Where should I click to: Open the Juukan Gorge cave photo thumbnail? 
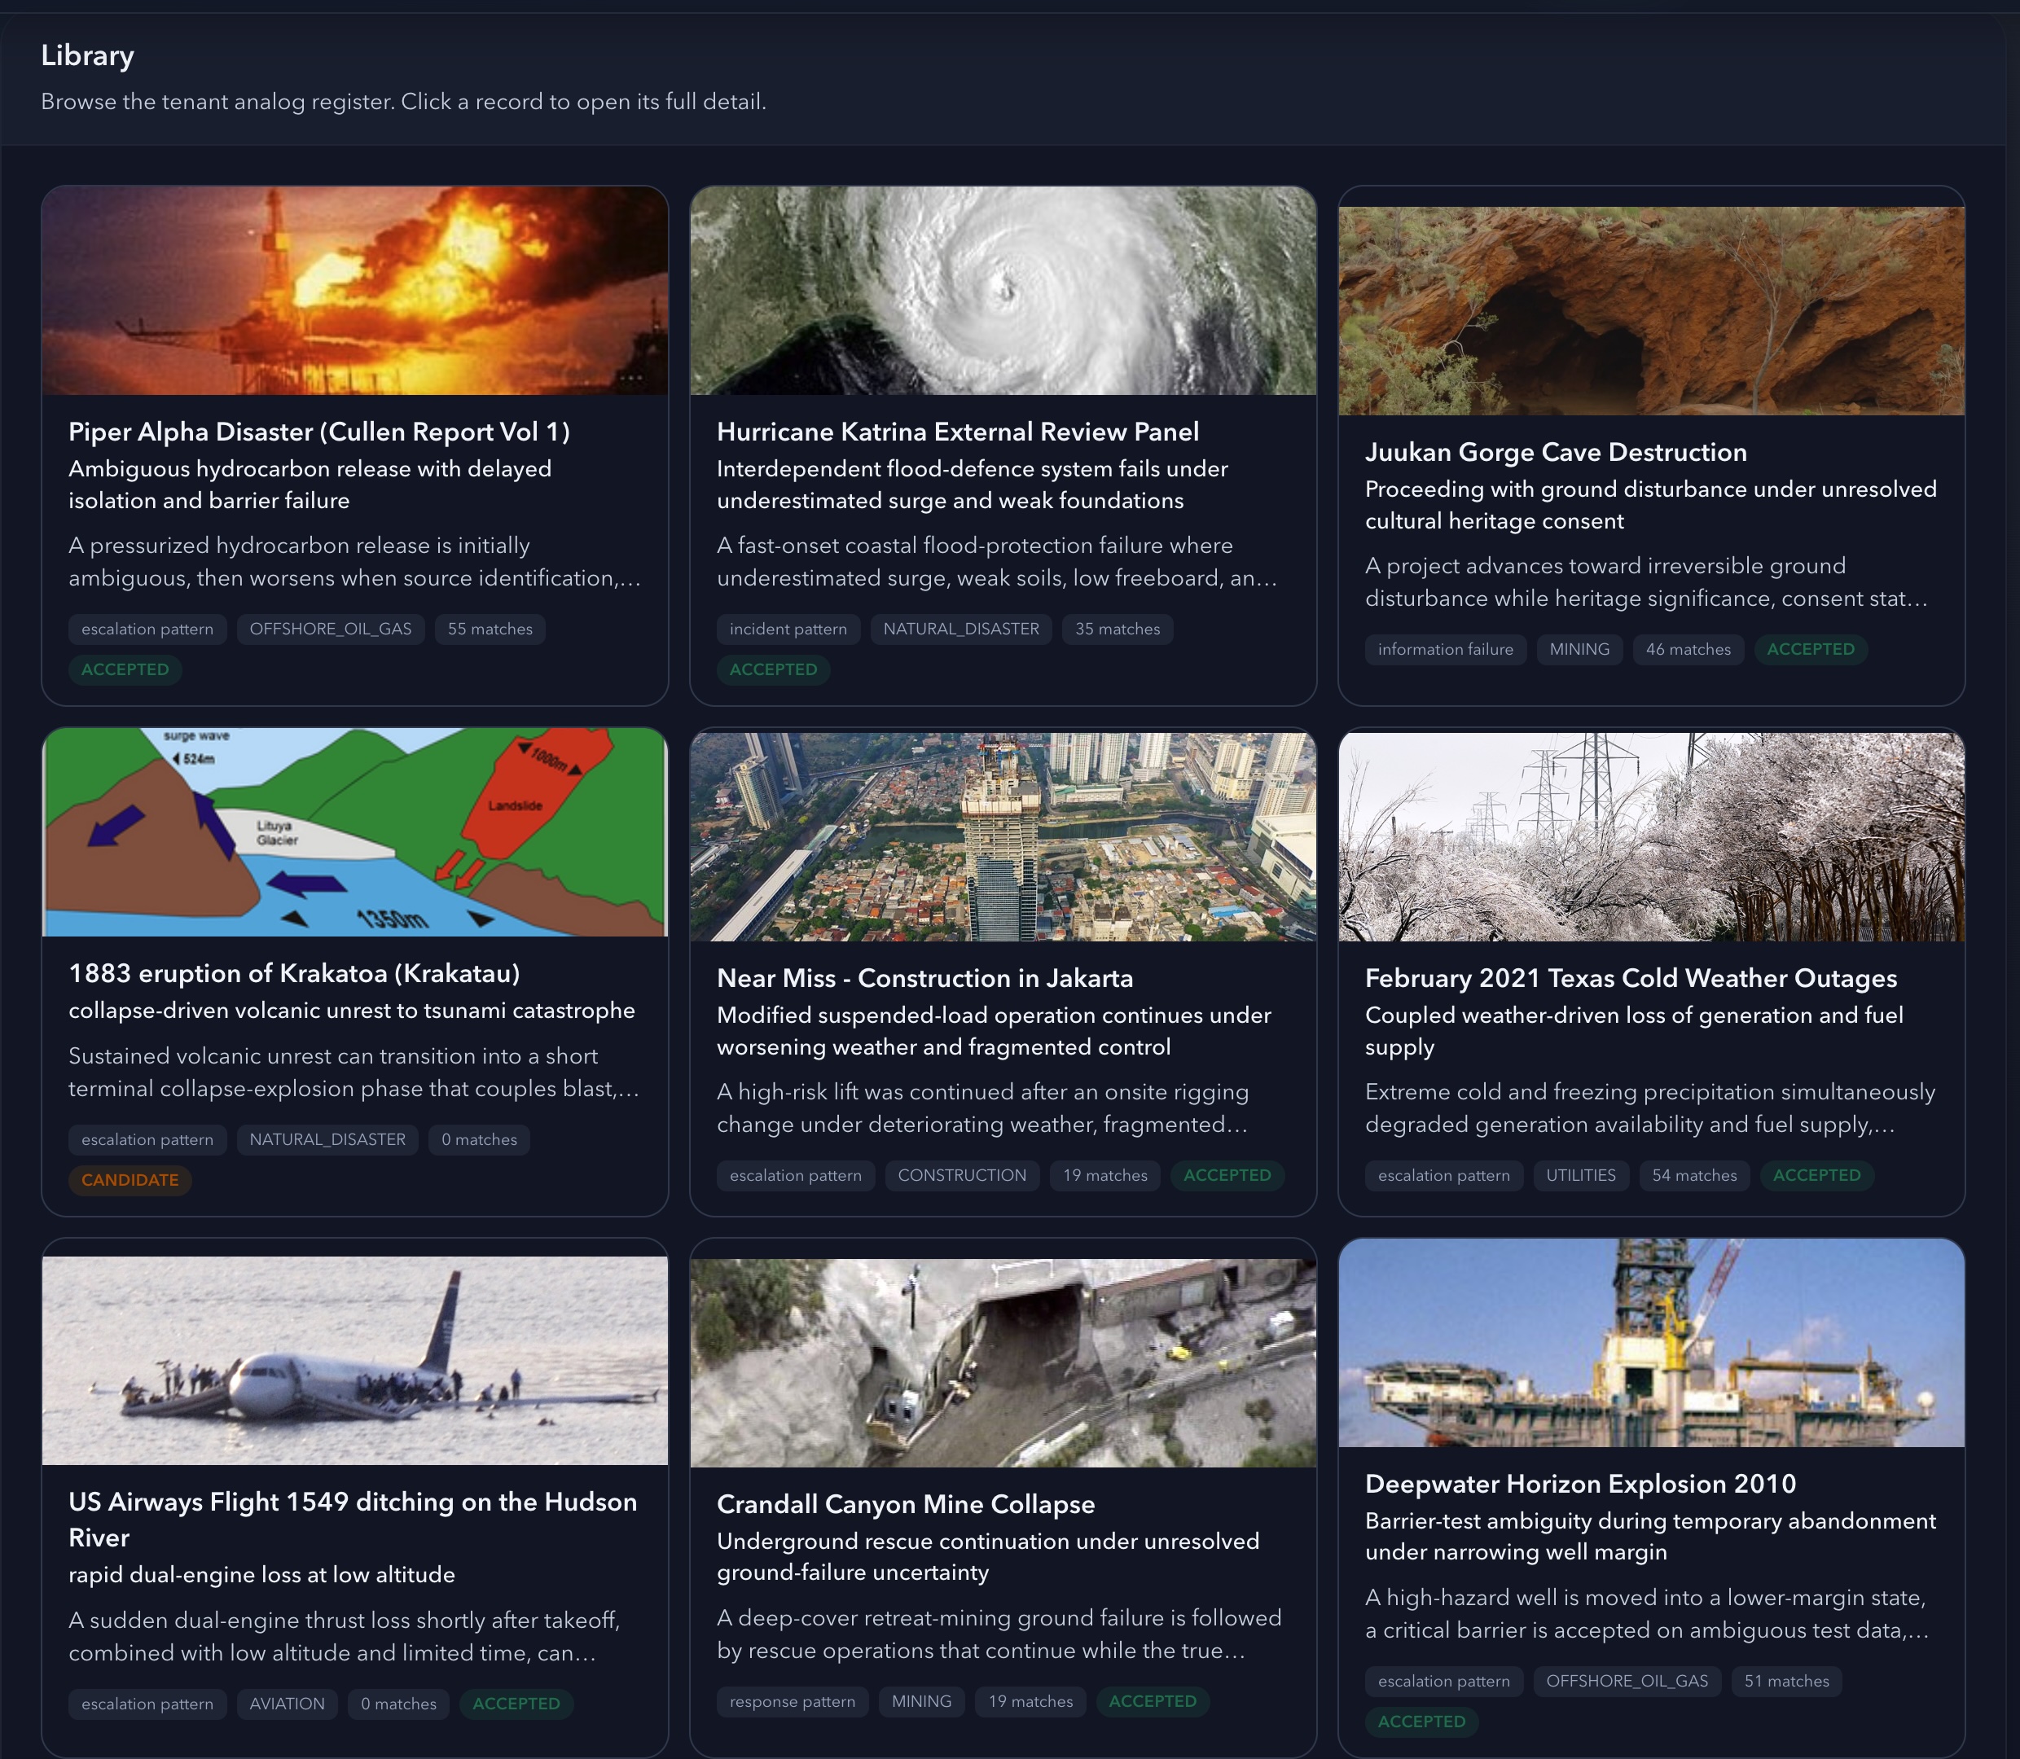1651,311
